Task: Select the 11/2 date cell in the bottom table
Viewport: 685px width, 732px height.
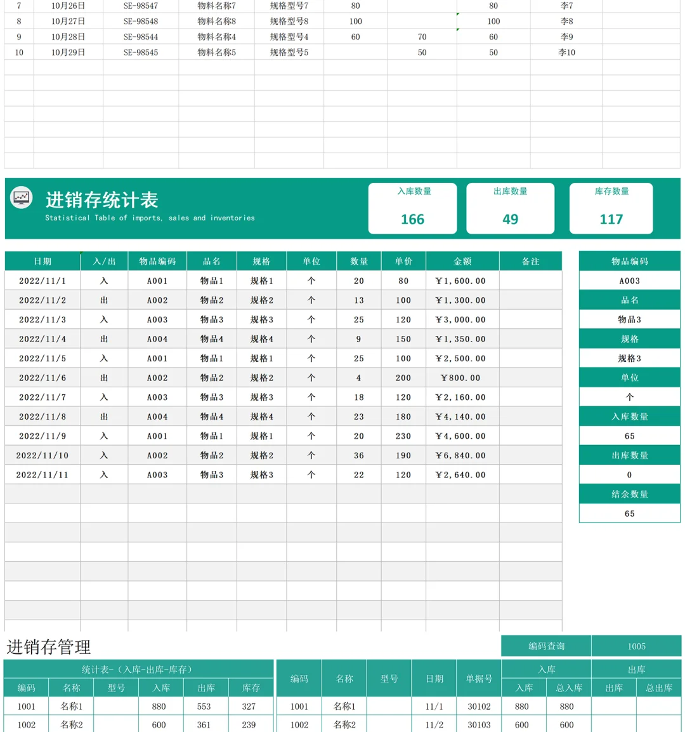Action: [434, 724]
